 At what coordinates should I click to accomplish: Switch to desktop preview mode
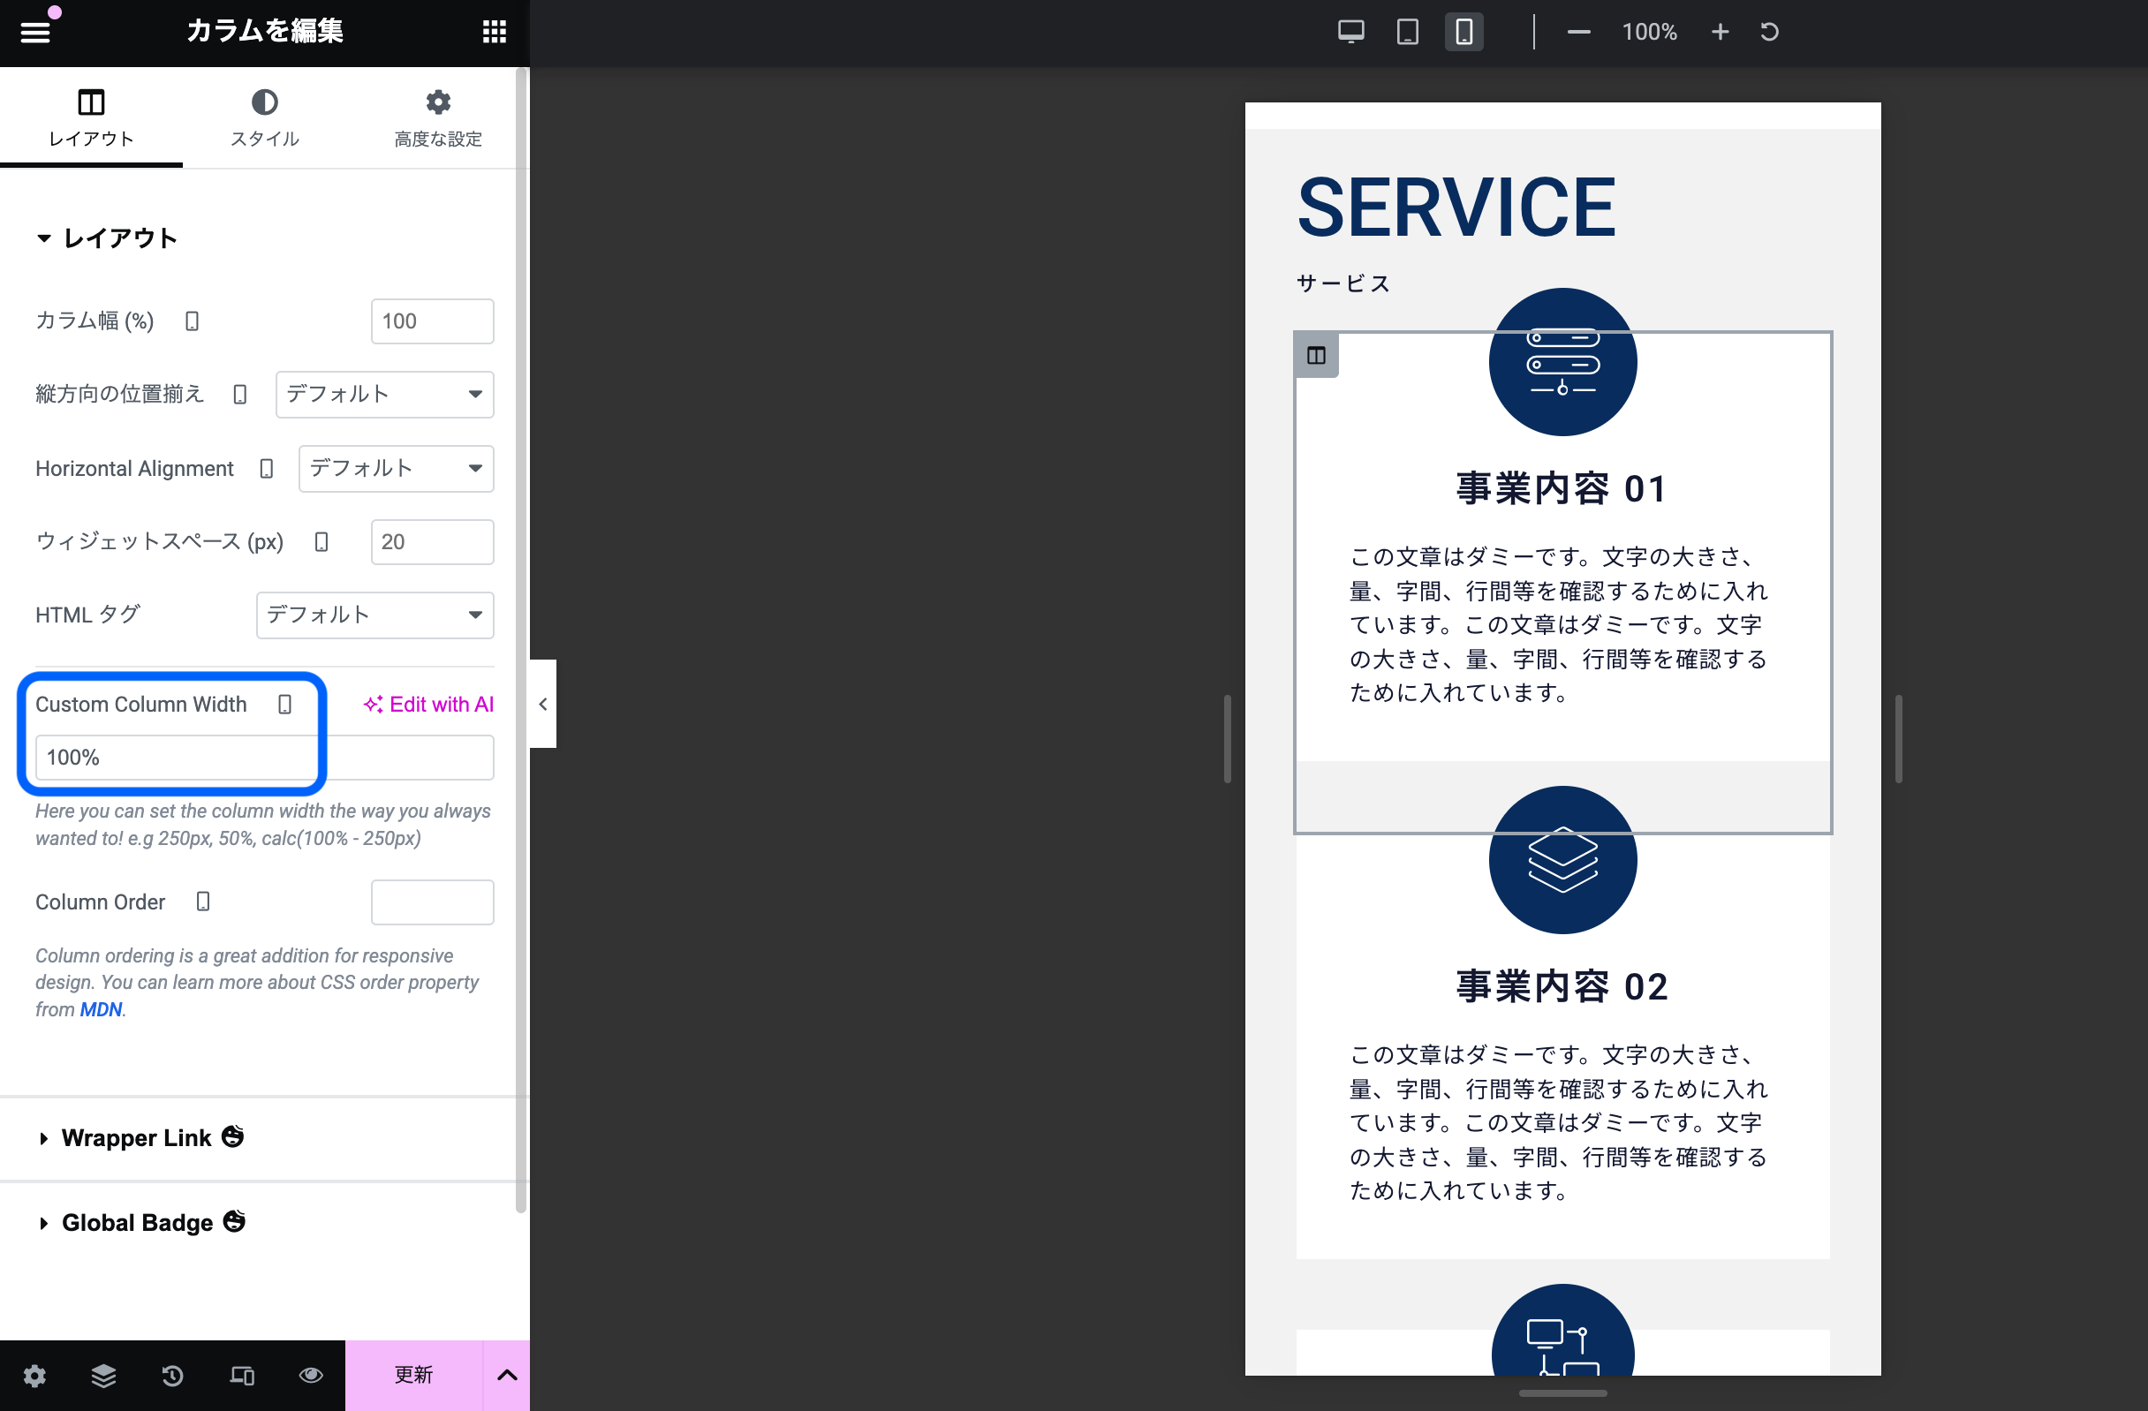1350,33
